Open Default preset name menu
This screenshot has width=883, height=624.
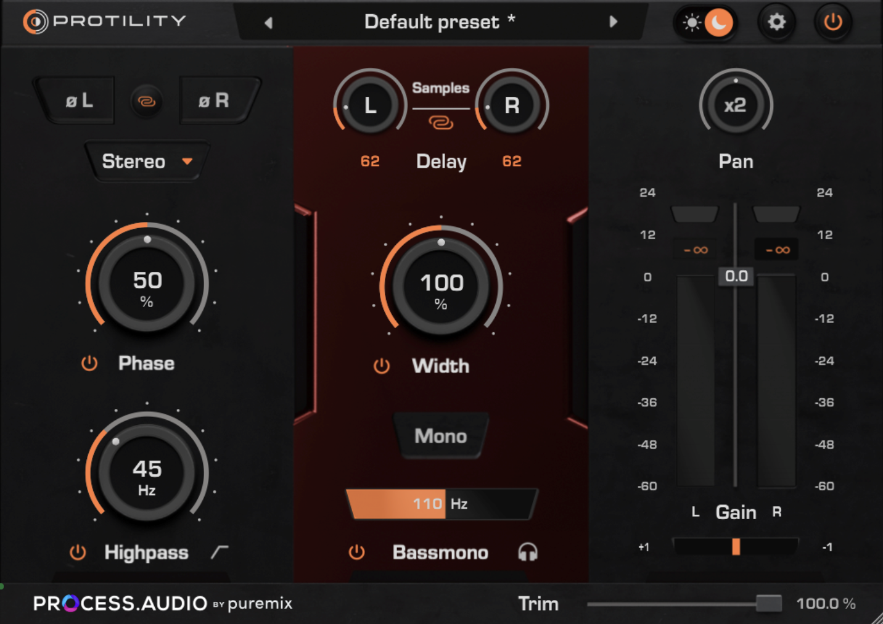pyautogui.click(x=440, y=22)
